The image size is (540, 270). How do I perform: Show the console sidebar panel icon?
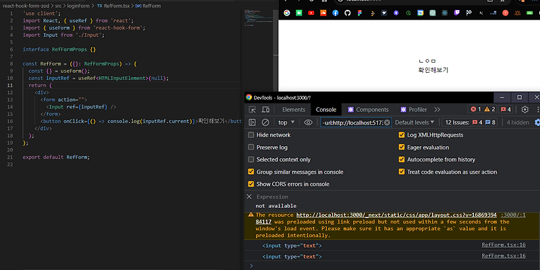point(252,123)
